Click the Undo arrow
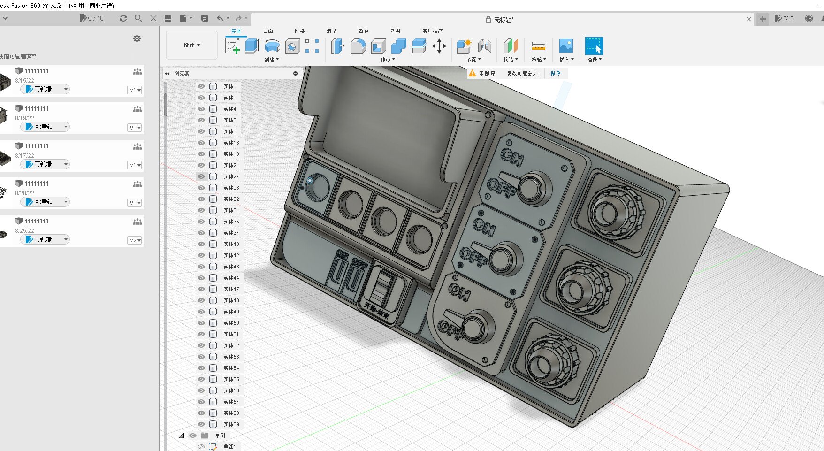This screenshot has height=451, width=824. tap(220, 18)
